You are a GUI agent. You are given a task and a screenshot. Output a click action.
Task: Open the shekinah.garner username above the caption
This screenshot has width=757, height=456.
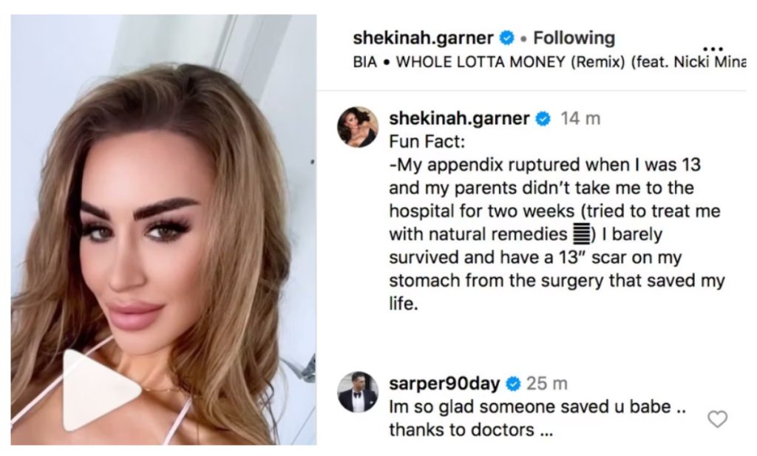[x=459, y=118]
